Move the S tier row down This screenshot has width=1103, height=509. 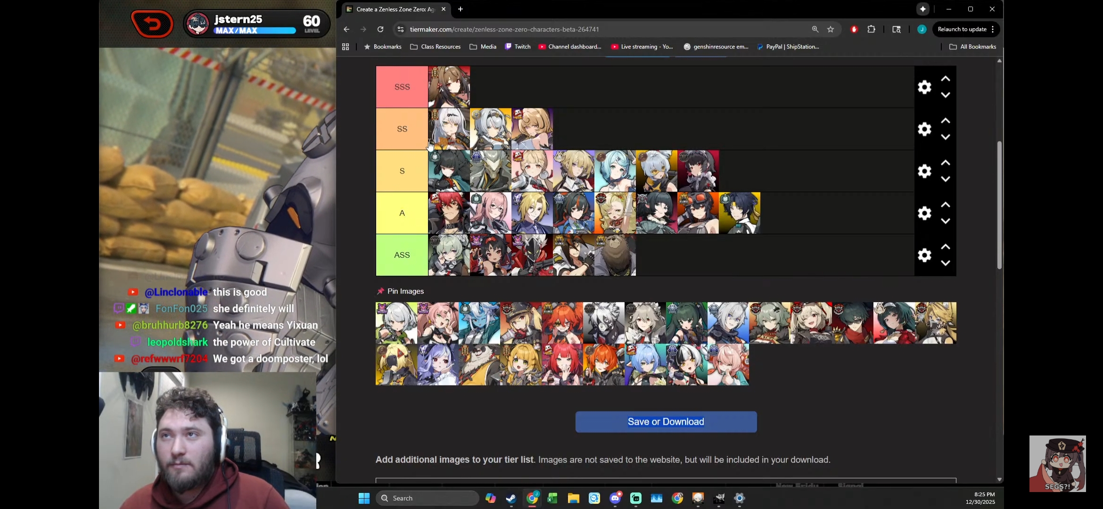click(x=945, y=179)
